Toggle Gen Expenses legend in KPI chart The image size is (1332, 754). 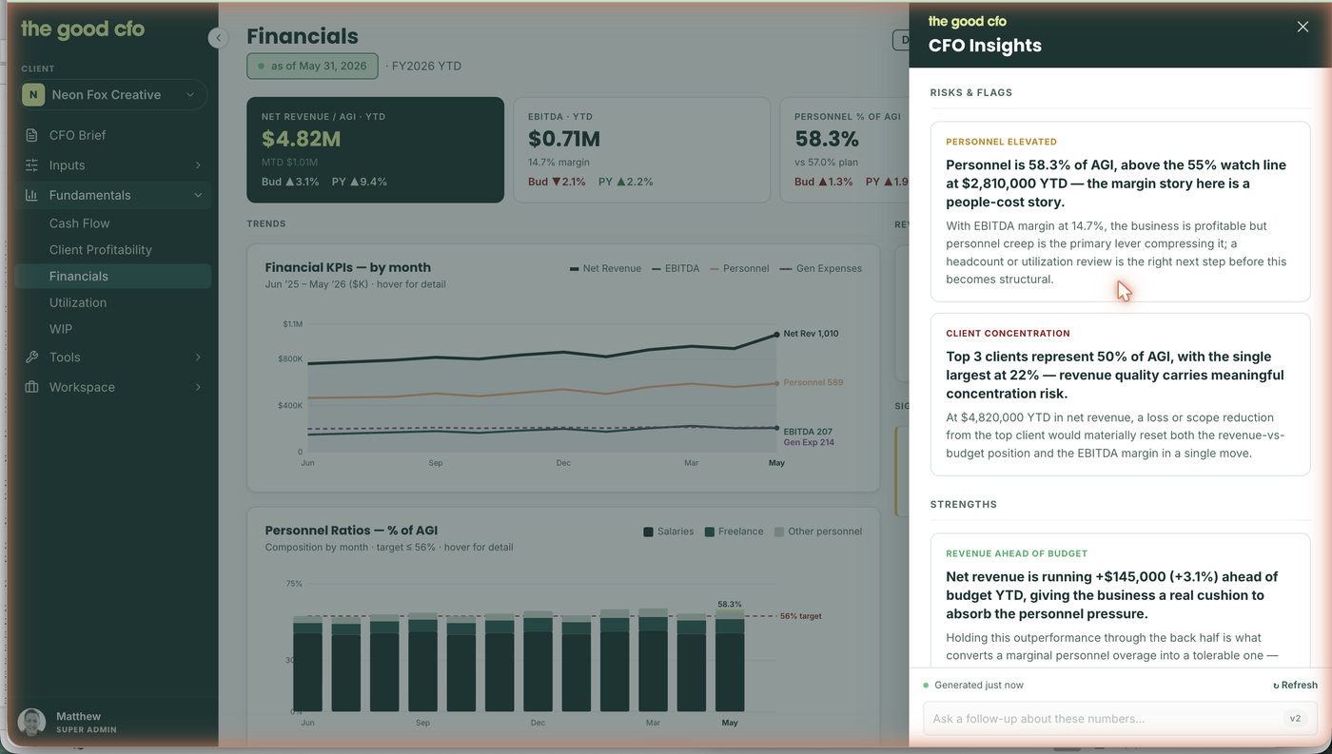[x=820, y=269]
